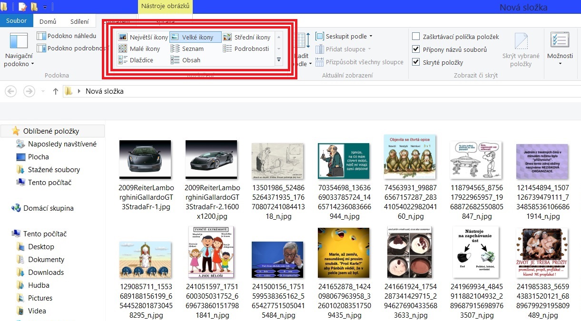The height and width of the screenshot is (321, 581).
Task: Expand the layout gallery more arrow
Action: 279,60
